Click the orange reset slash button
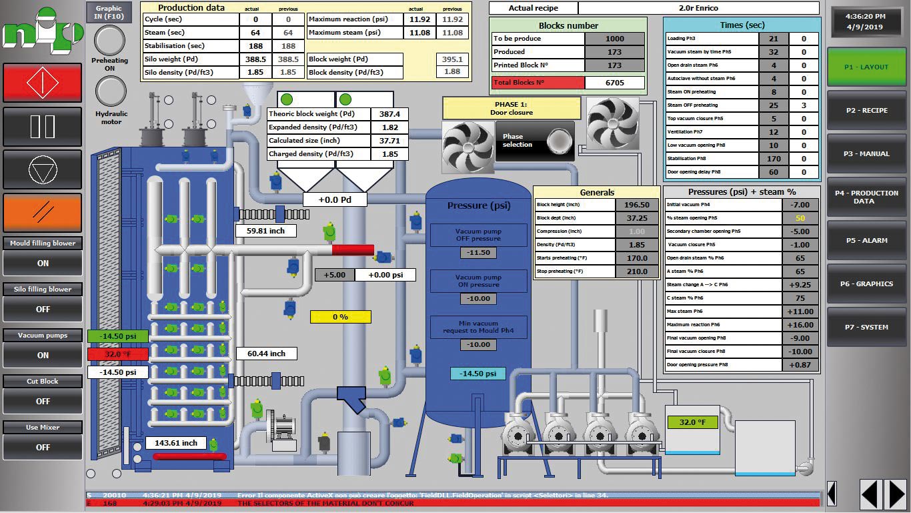 [x=43, y=213]
